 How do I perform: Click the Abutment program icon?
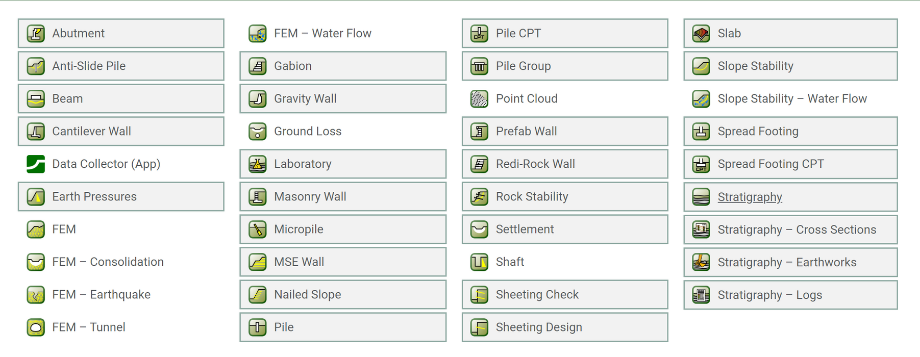36,34
